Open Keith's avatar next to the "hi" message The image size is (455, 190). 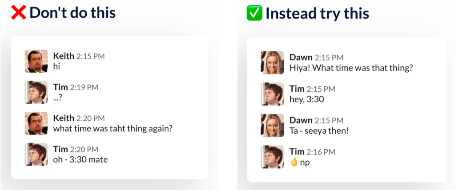[36, 61]
